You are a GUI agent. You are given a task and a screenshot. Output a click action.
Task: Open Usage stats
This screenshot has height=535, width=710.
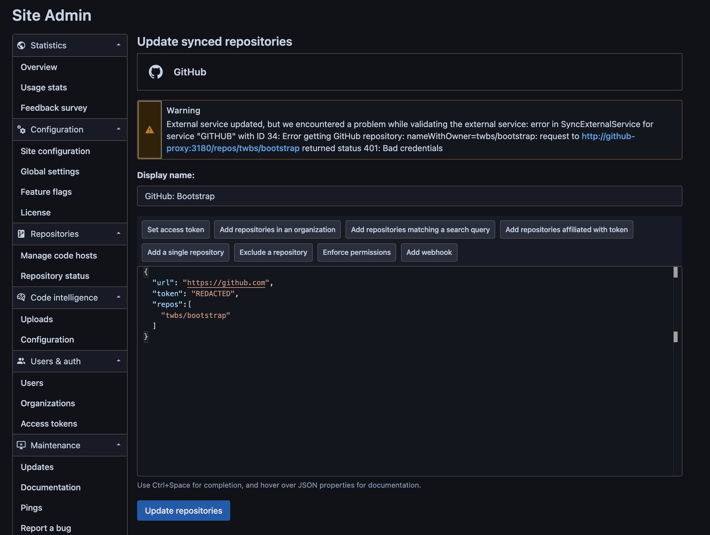pos(44,87)
